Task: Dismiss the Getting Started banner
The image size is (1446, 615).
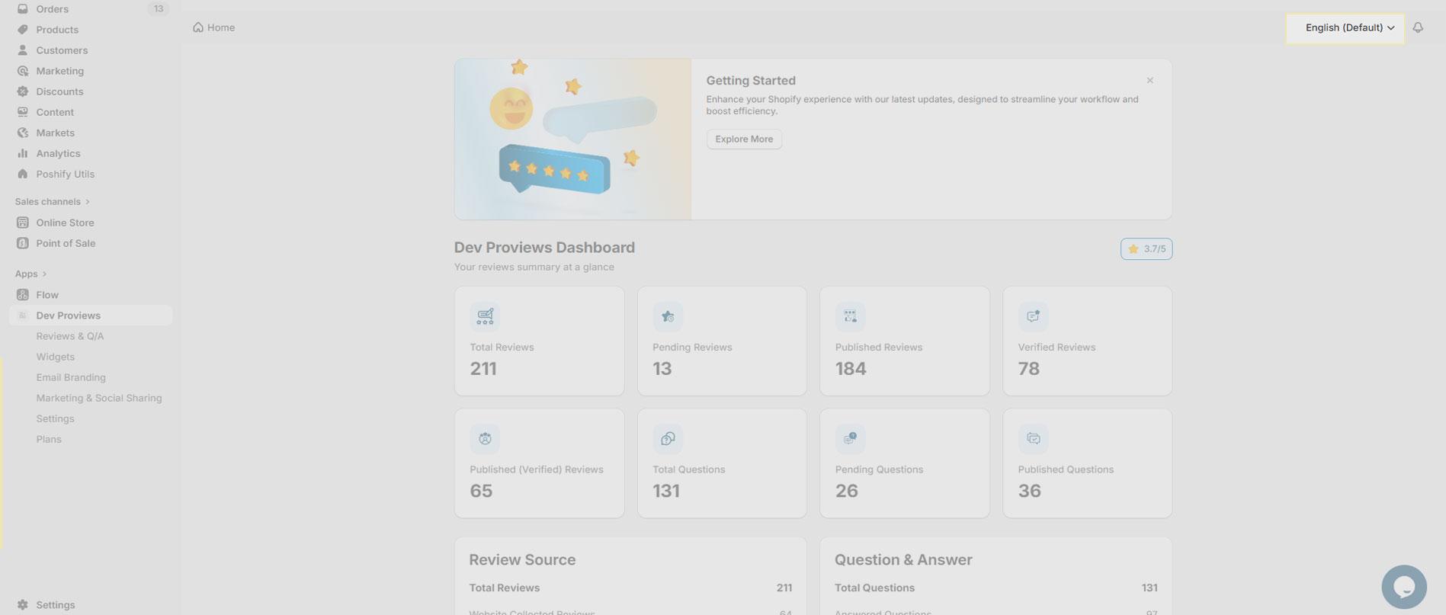Action: (x=1149, y=81)
